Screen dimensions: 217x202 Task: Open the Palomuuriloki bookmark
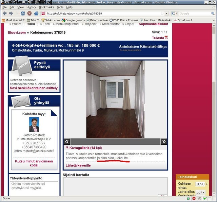point(97,20)
